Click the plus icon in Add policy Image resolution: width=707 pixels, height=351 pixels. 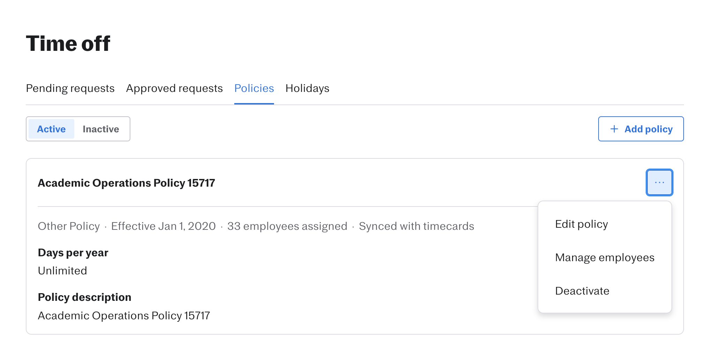pyautogui.click(x=614, y=129)
